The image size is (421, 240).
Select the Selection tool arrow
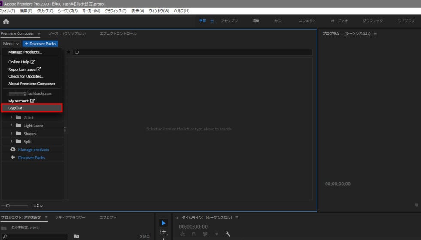pyautogui.click(x=163, y=223)
